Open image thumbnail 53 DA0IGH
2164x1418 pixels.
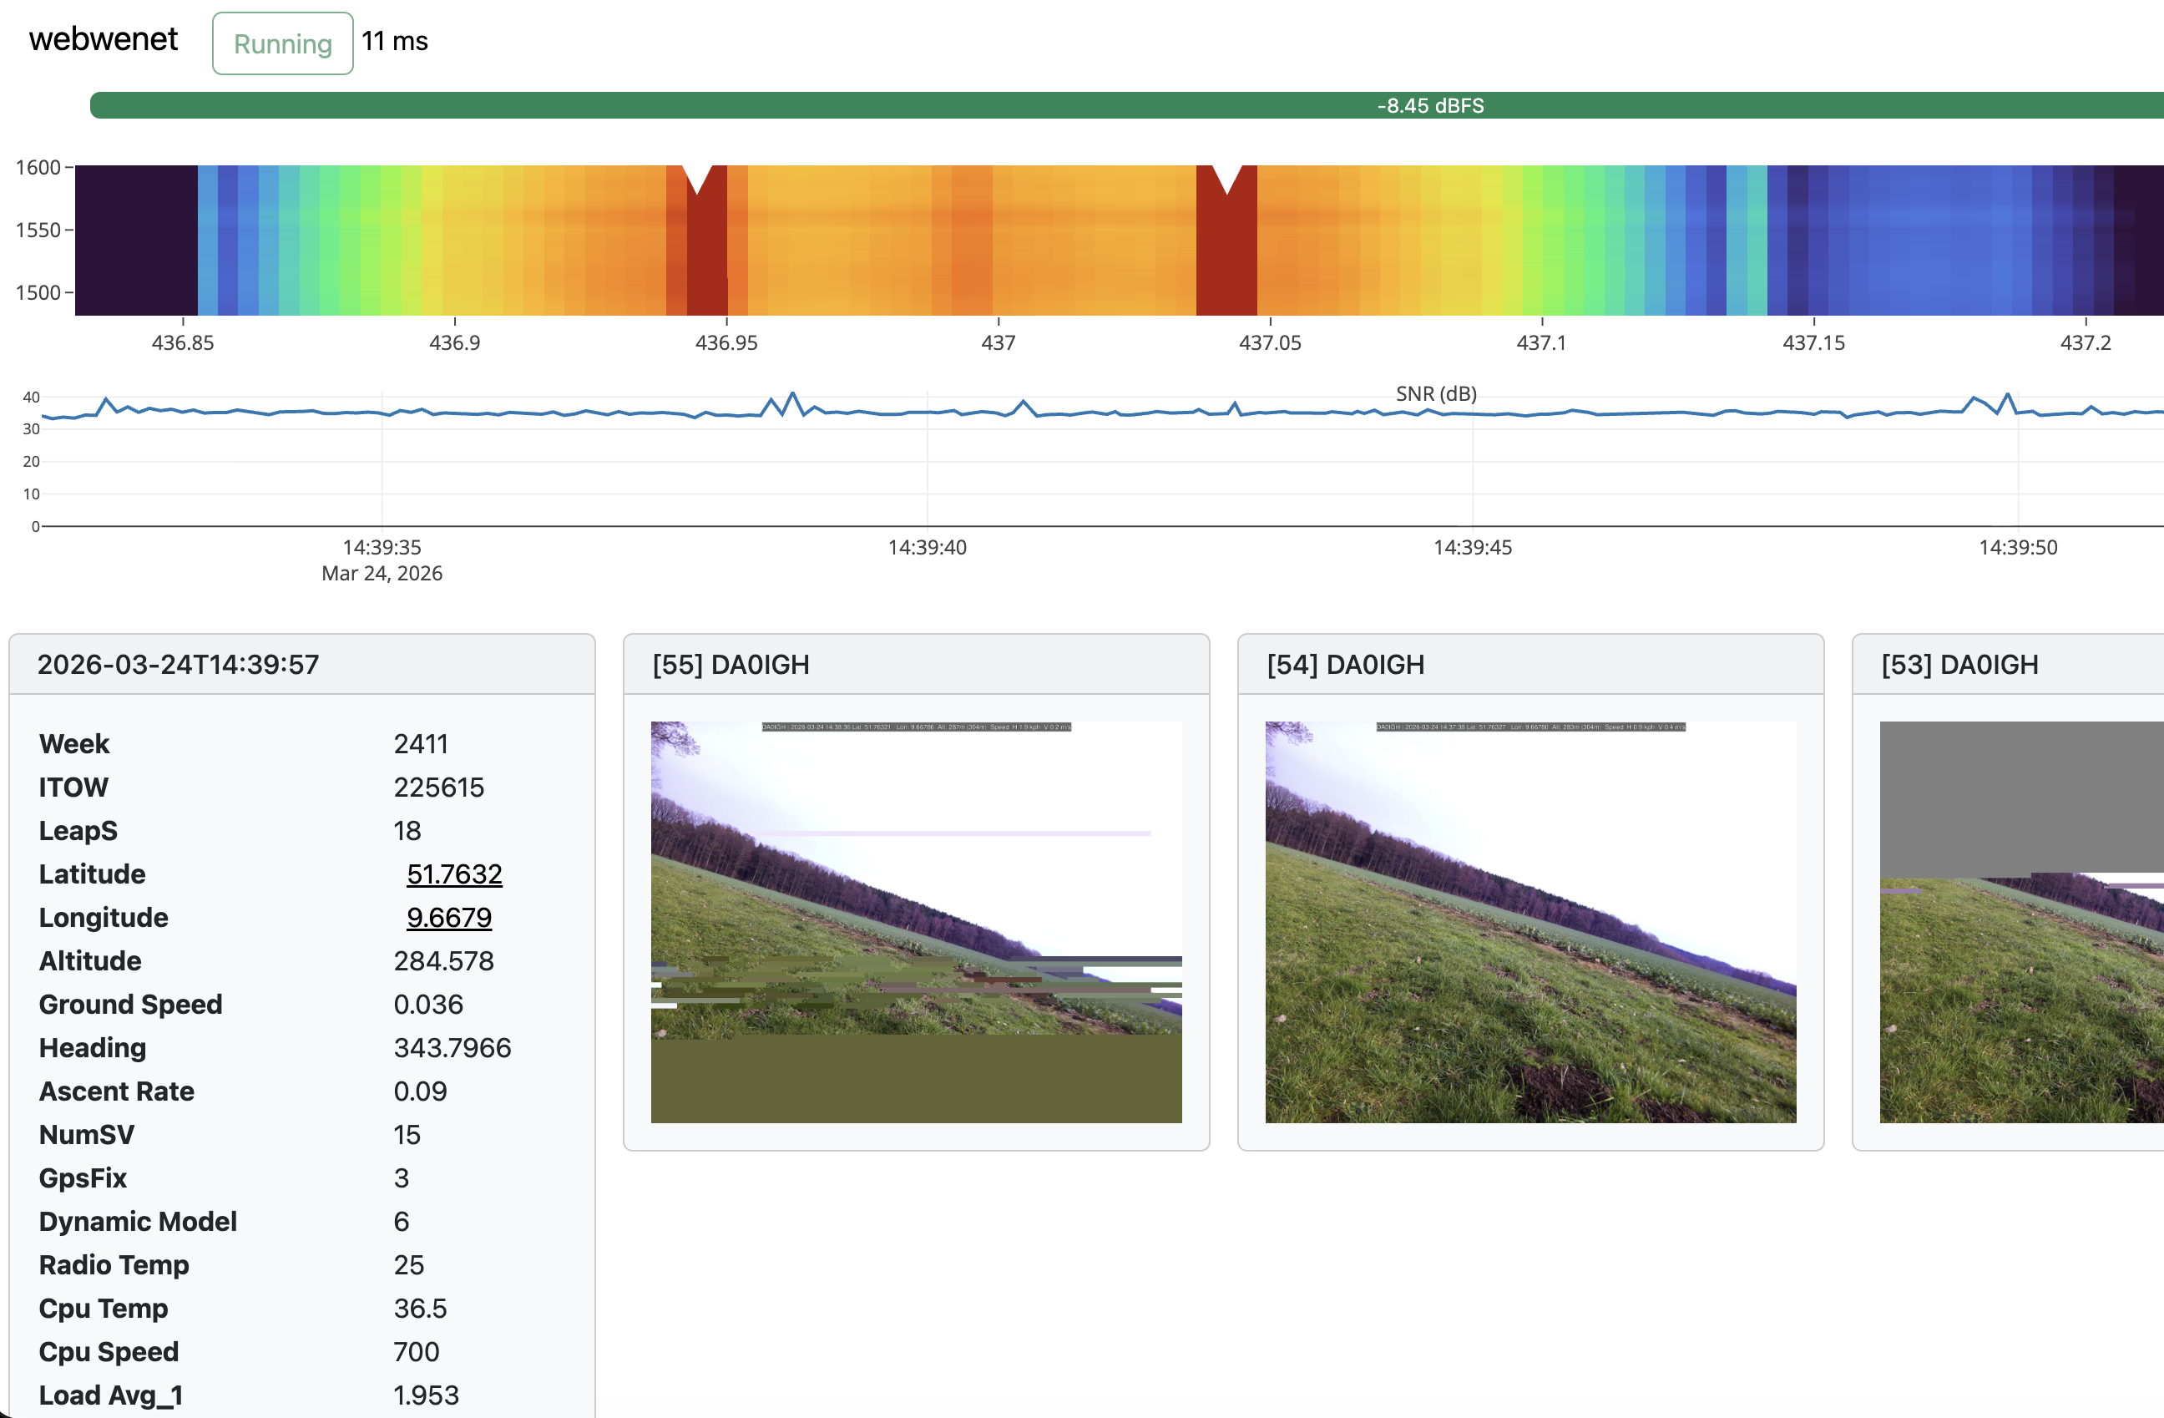tap(2020, 921)
